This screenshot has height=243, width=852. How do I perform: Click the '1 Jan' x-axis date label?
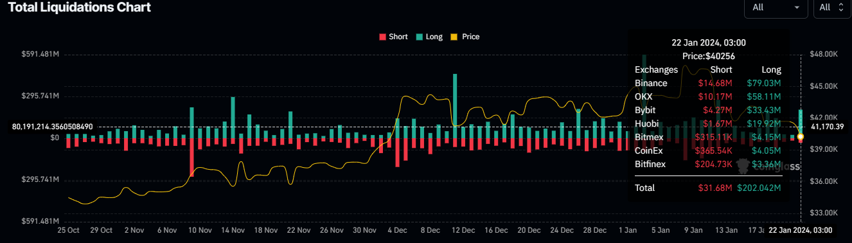point(628,230)
